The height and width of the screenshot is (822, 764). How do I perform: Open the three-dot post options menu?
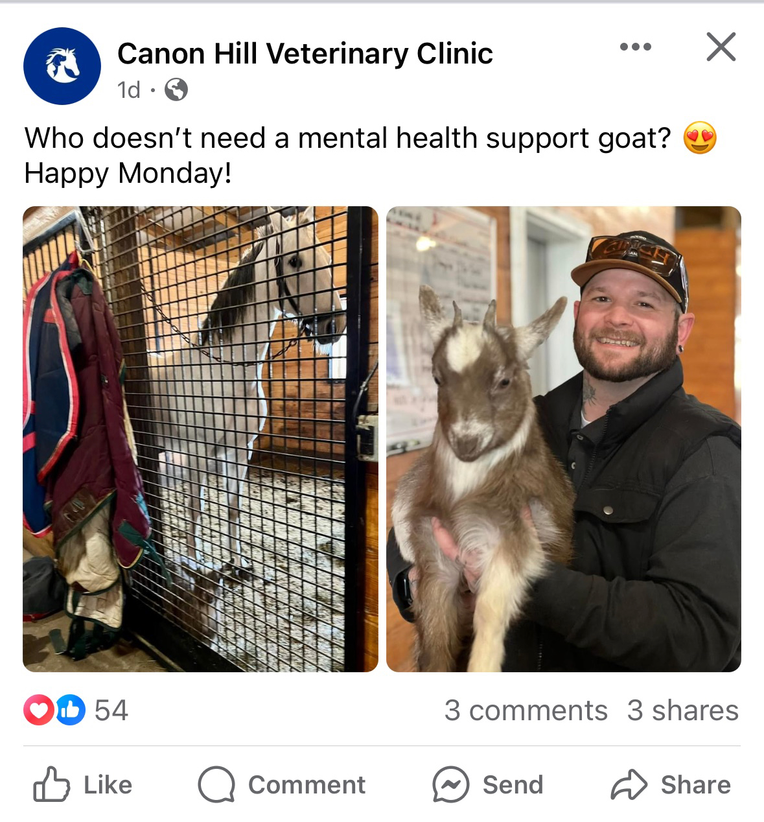click(635, 47)
